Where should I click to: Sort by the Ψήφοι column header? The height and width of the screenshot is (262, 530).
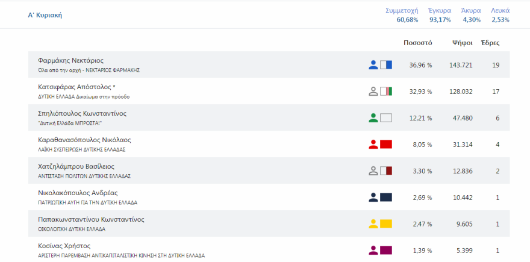pyautogui.click(x=461, y=43)
